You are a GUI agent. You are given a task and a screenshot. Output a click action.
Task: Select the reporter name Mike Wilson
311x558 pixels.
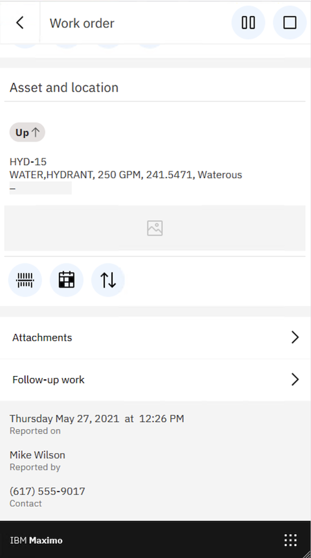click(x=38, y=455)
